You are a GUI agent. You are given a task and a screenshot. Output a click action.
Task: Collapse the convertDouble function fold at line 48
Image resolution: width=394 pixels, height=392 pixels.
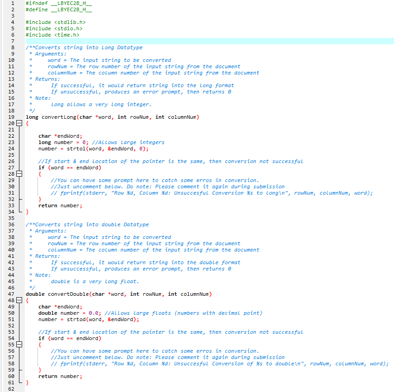(19, 300)
